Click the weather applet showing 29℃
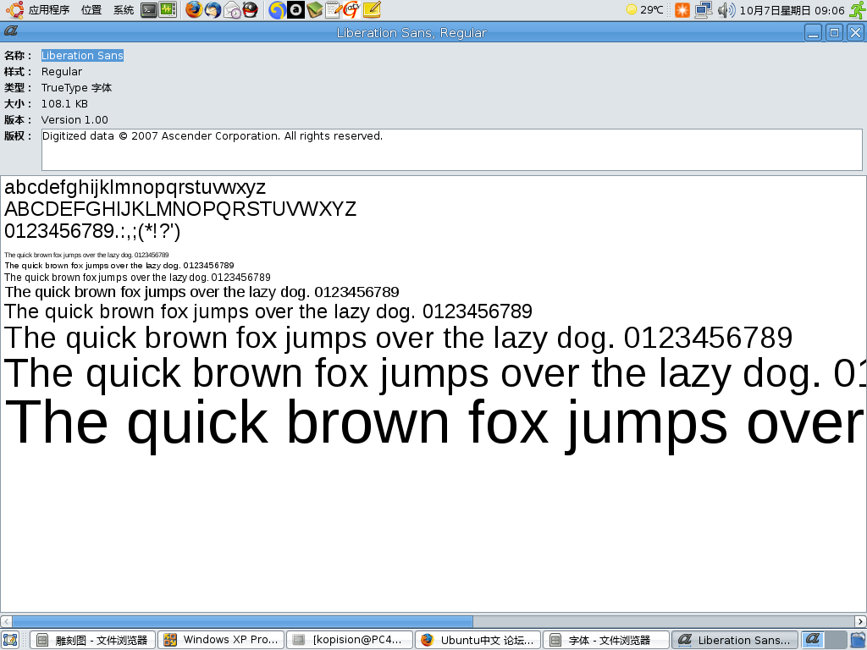This screenshot has height=650, width=867. tap(644, 10)
